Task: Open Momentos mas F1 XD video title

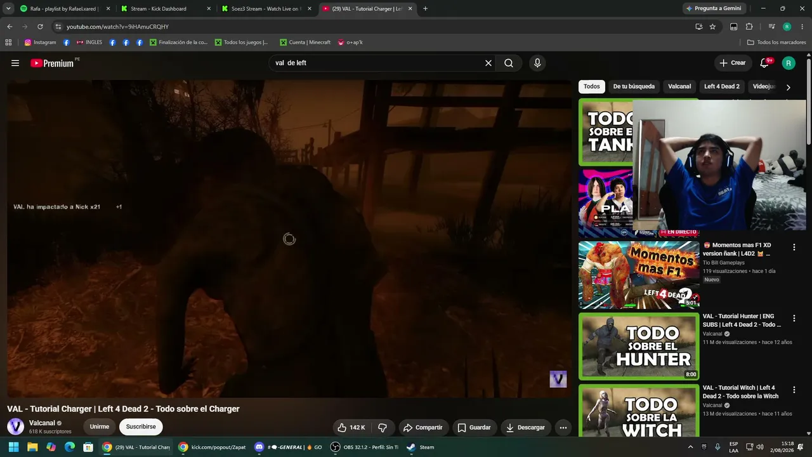Action: pyautogui.click(x=737, y=249)
